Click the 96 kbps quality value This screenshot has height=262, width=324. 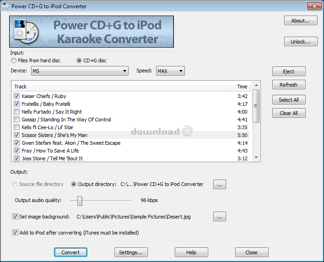coord(149,200)
